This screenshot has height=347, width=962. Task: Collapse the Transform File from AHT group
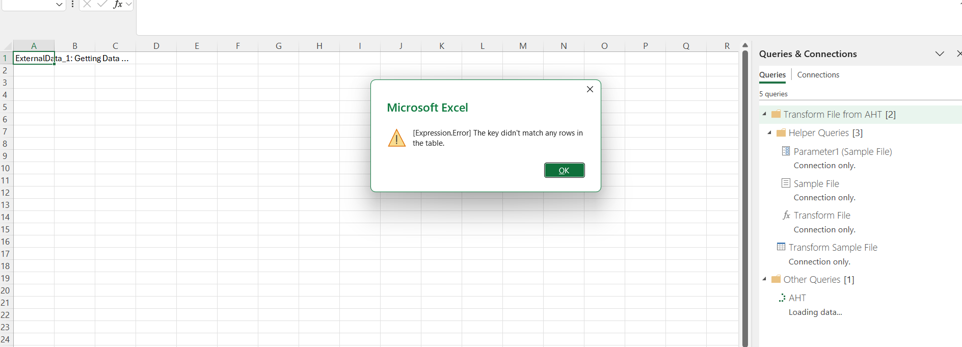tap(764, 114)
